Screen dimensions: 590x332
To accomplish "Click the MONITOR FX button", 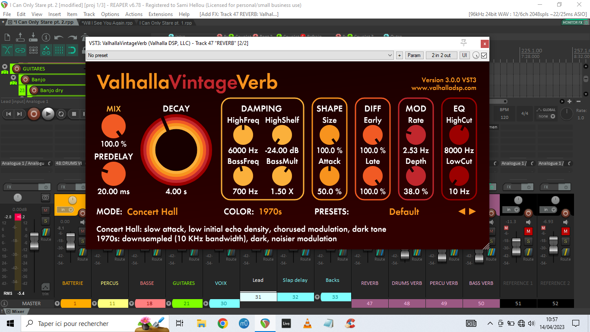I will (x=573, y=22).
